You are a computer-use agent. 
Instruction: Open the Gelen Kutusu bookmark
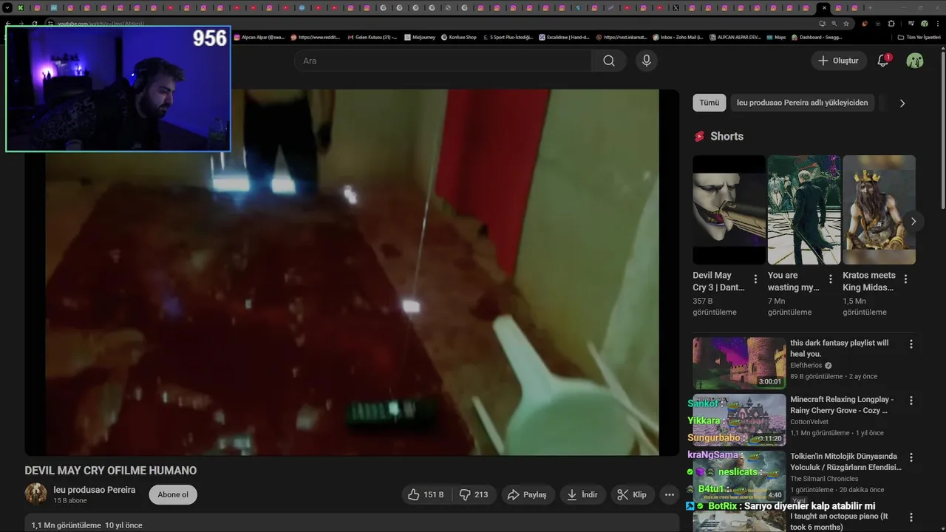(372, 37)
